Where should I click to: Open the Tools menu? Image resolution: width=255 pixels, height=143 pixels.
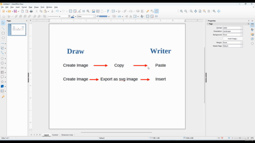pos(42,7)
